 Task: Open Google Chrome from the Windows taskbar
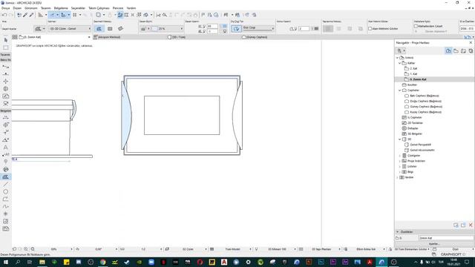click(x=102, y=262)
